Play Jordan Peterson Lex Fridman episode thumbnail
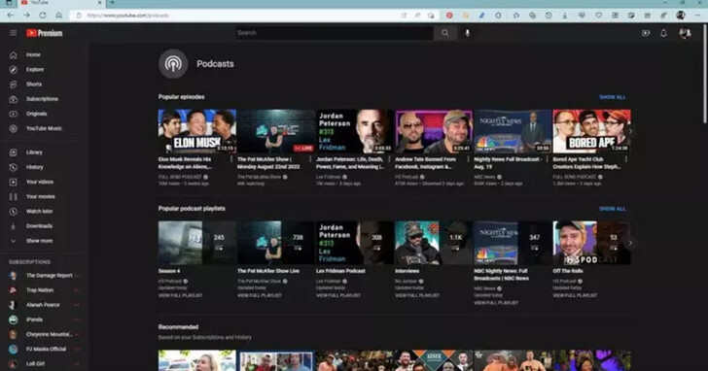Viewport: 708px width, 371px height. (355, 131)
